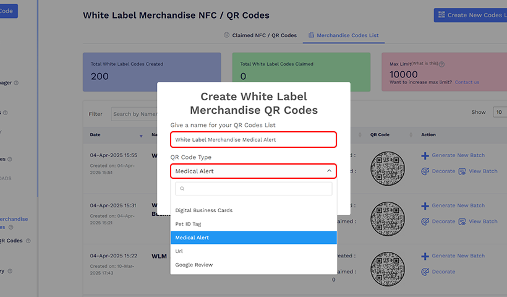Switch to Claimed NFC / QR Codes tab

(x=260, y=35)
